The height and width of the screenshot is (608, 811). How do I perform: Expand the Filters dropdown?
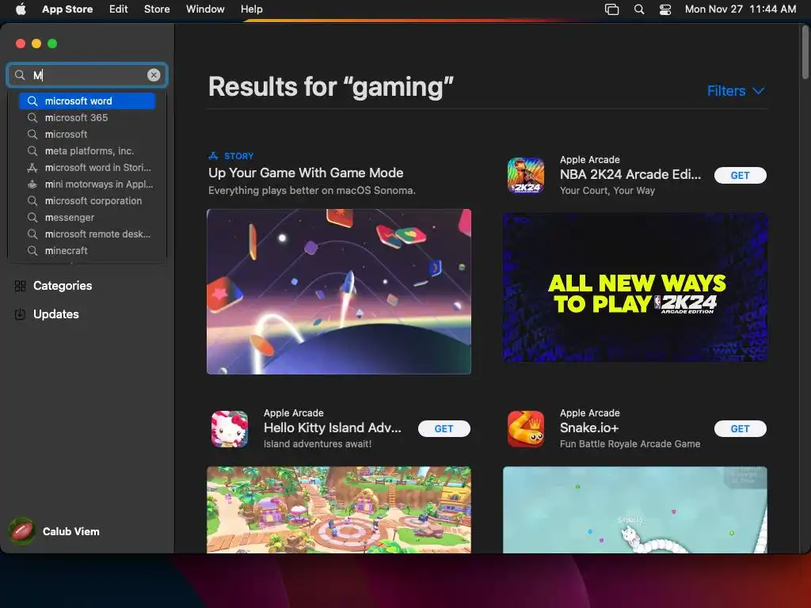pos(736,91)
